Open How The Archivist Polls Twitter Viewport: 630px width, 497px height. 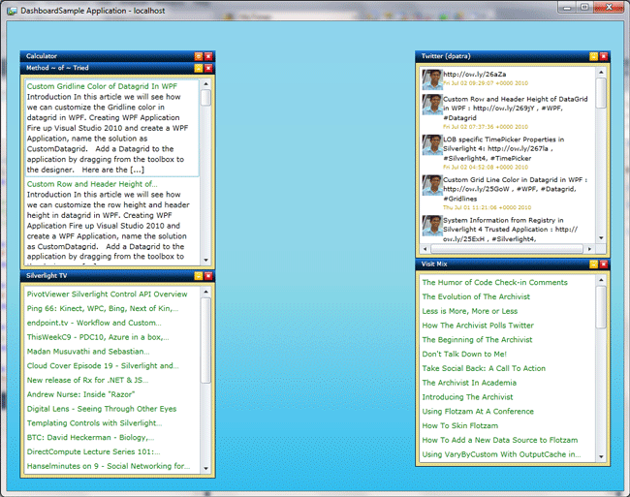coord(478,326)
